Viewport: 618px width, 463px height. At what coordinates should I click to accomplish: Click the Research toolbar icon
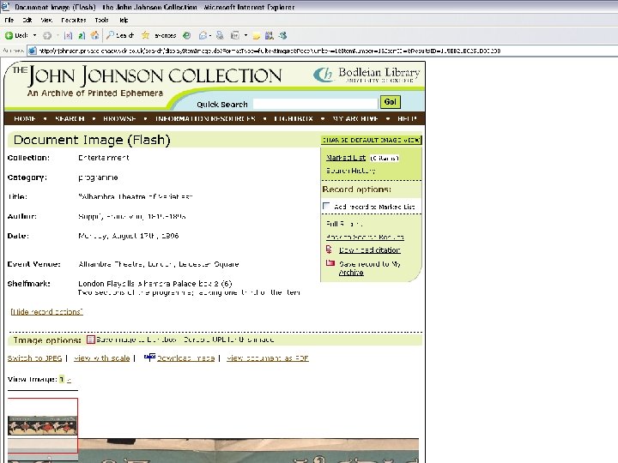270,35
